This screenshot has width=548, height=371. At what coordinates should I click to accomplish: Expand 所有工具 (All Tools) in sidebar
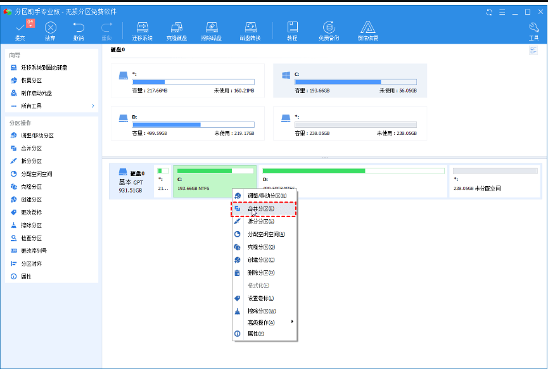click(x=51, y=106)
